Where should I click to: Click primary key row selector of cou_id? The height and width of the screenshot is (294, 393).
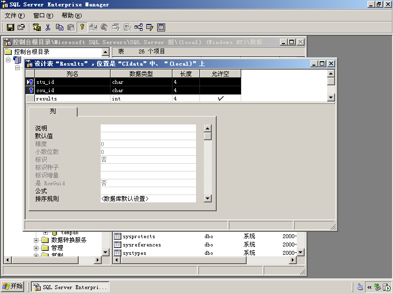[30, 90]
